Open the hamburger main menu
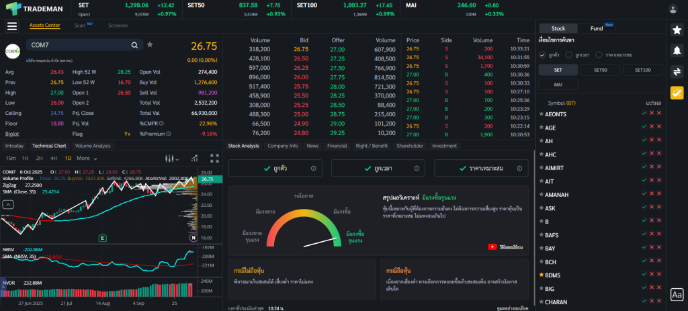This screenshot has width=688, height=311. 11,26
